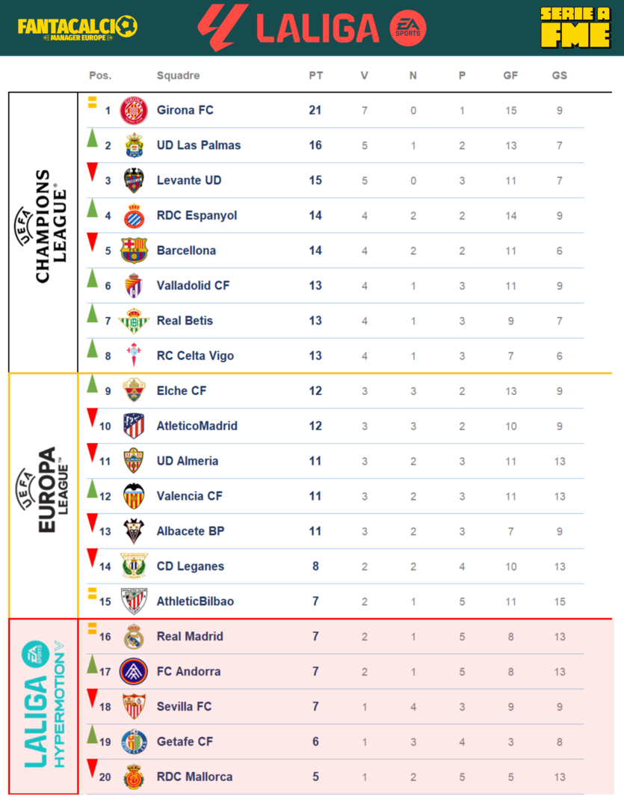Open the RDC Espanyol team name

[x=197, y=215]
